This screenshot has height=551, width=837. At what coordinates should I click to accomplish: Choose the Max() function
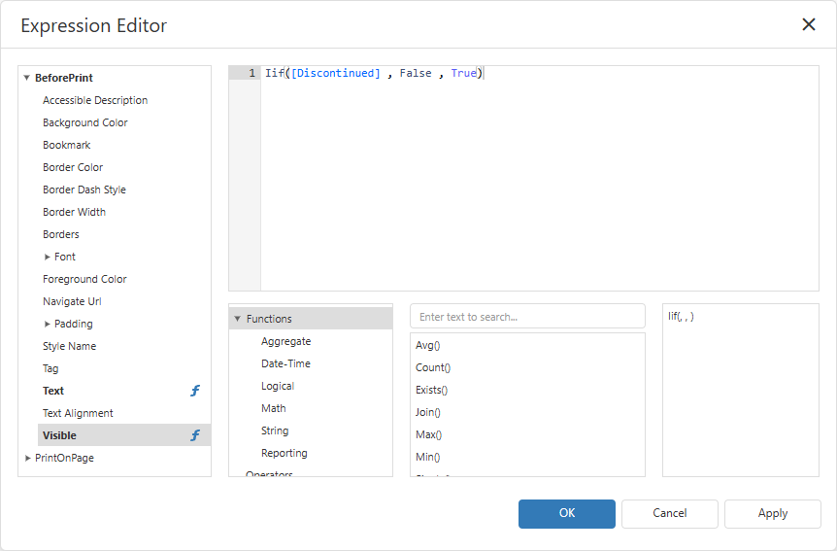point(428,435)
